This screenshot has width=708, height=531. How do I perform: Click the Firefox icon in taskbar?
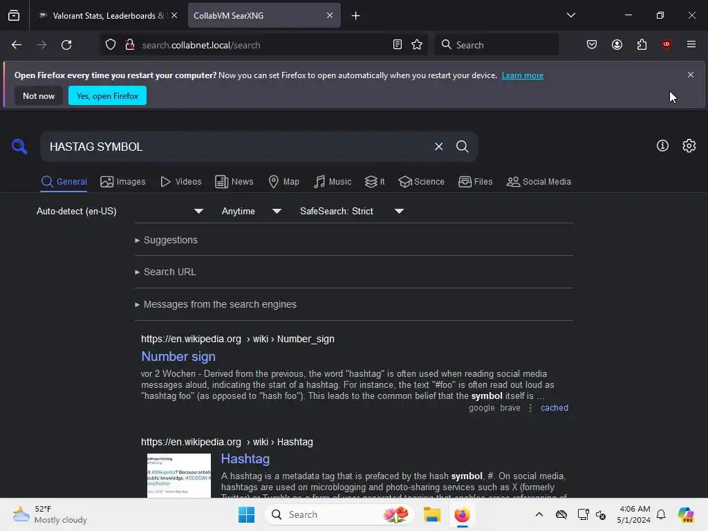[462, 514]
